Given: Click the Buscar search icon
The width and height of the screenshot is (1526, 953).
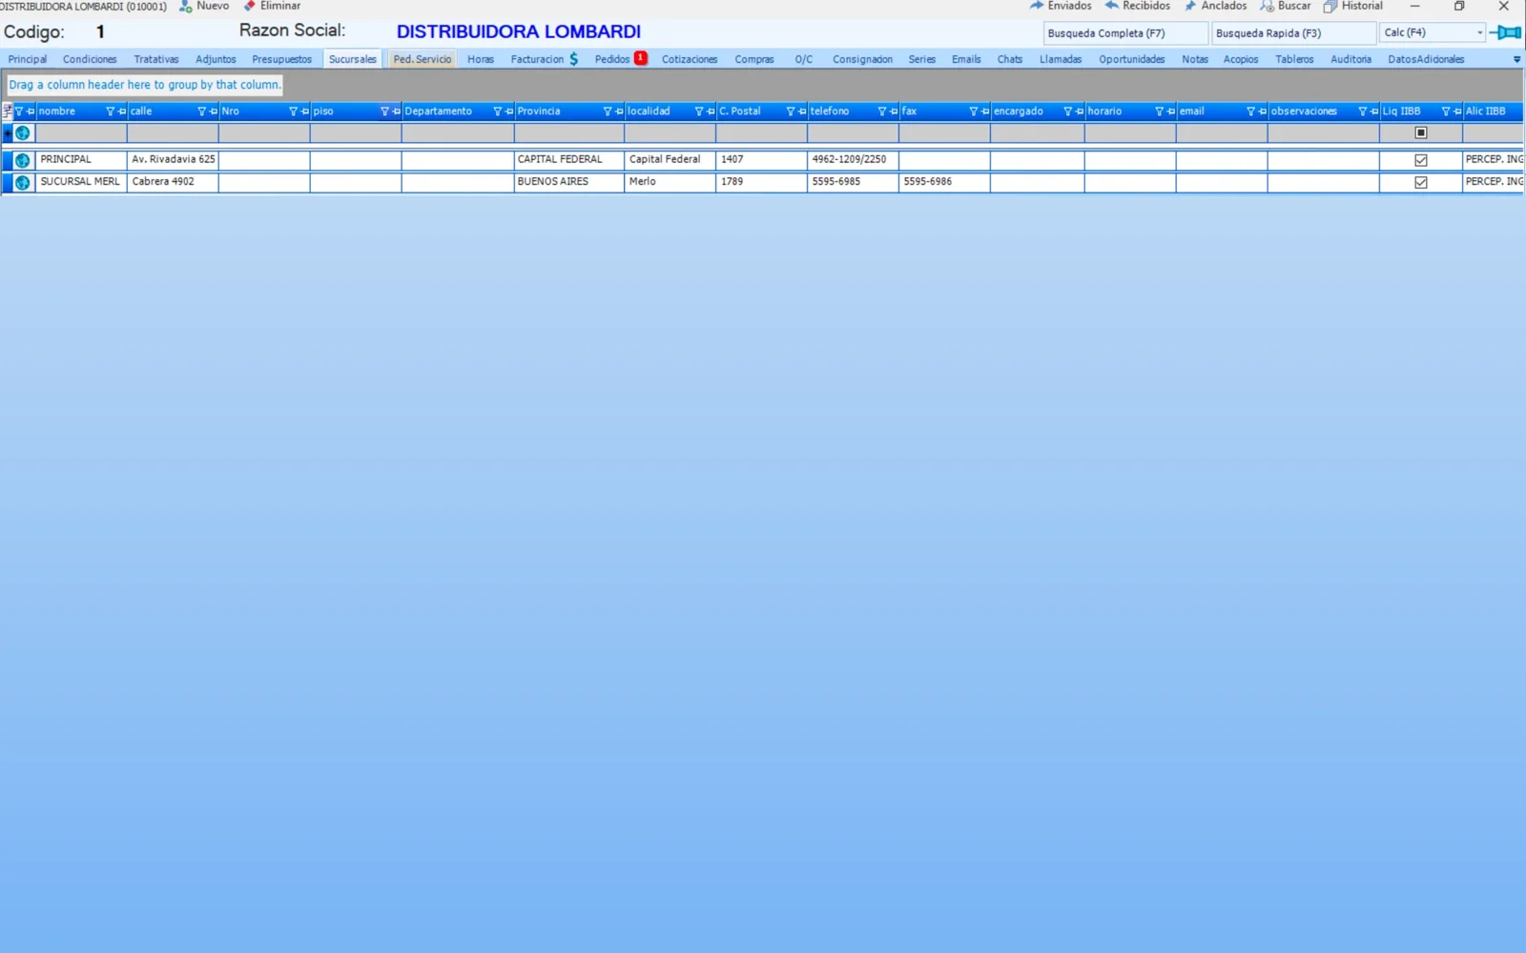Looking at the screenshot, I should pyautogui.click(x=1267, y=6).
